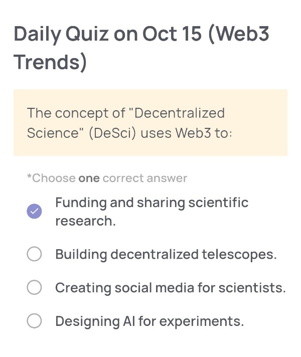Click the purple checkmark beside the Funding answer
The width and height of the screenshot is (301, 357).
(34, 212)
